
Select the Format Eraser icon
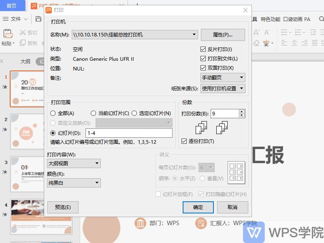tap(256, 43)
